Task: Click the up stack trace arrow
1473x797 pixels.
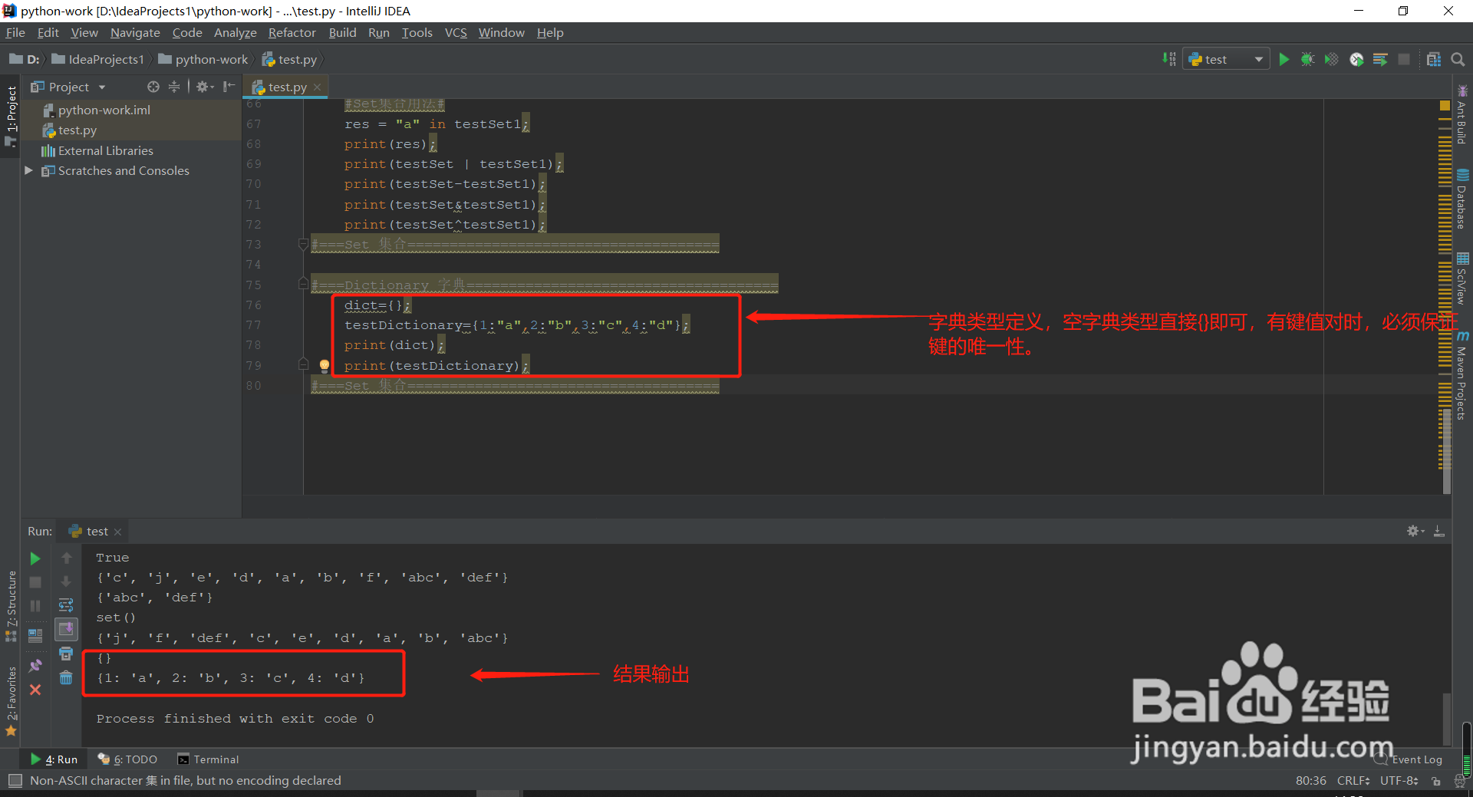Action: pos(66,558)
